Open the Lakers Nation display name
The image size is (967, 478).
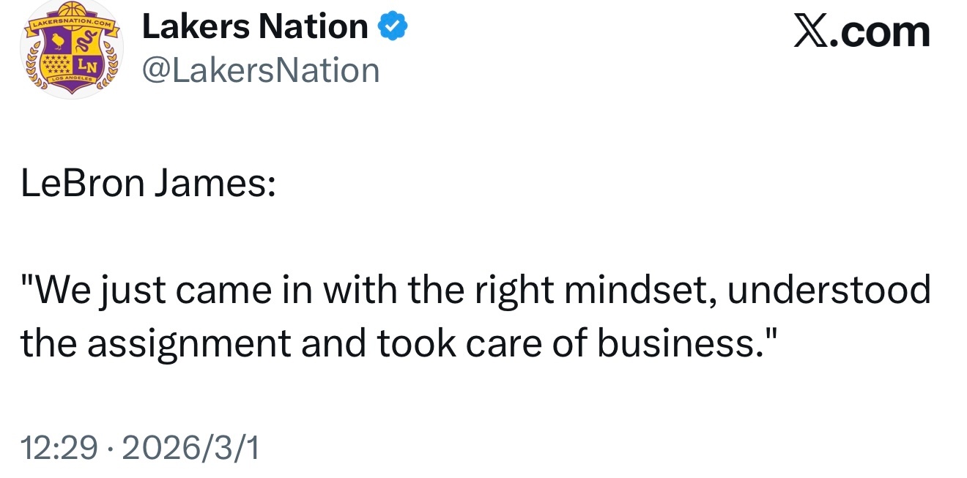tap(255, 28)
